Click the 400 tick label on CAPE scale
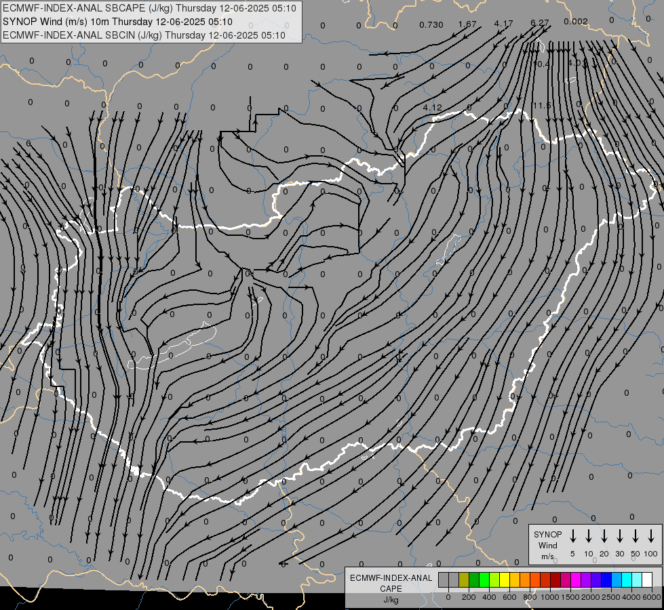 coord(489,597)
